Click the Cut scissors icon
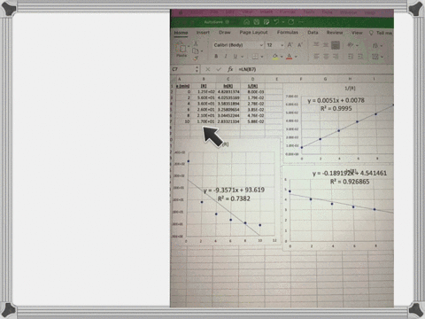The image size is (425, 319). click(x=196, y=43)
